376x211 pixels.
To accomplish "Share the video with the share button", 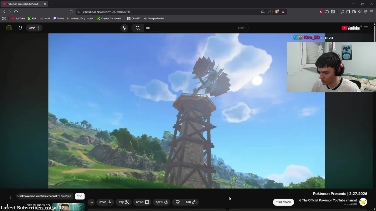I will point(162,202).
